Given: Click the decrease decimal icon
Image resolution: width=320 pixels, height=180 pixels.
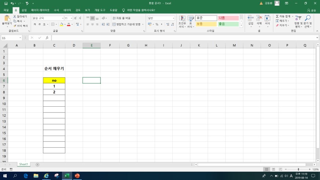Looking at the screenshot, I should [172, 24].
